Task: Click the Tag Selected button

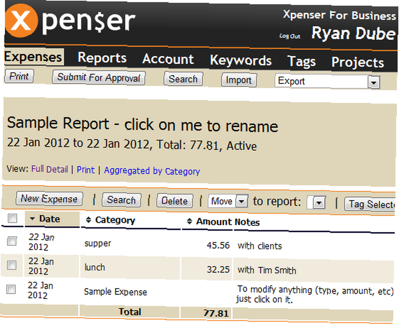Action: click(370, 204)
